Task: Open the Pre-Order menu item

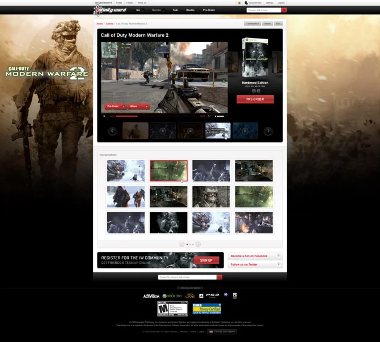Action: click(x=209, y=10)
